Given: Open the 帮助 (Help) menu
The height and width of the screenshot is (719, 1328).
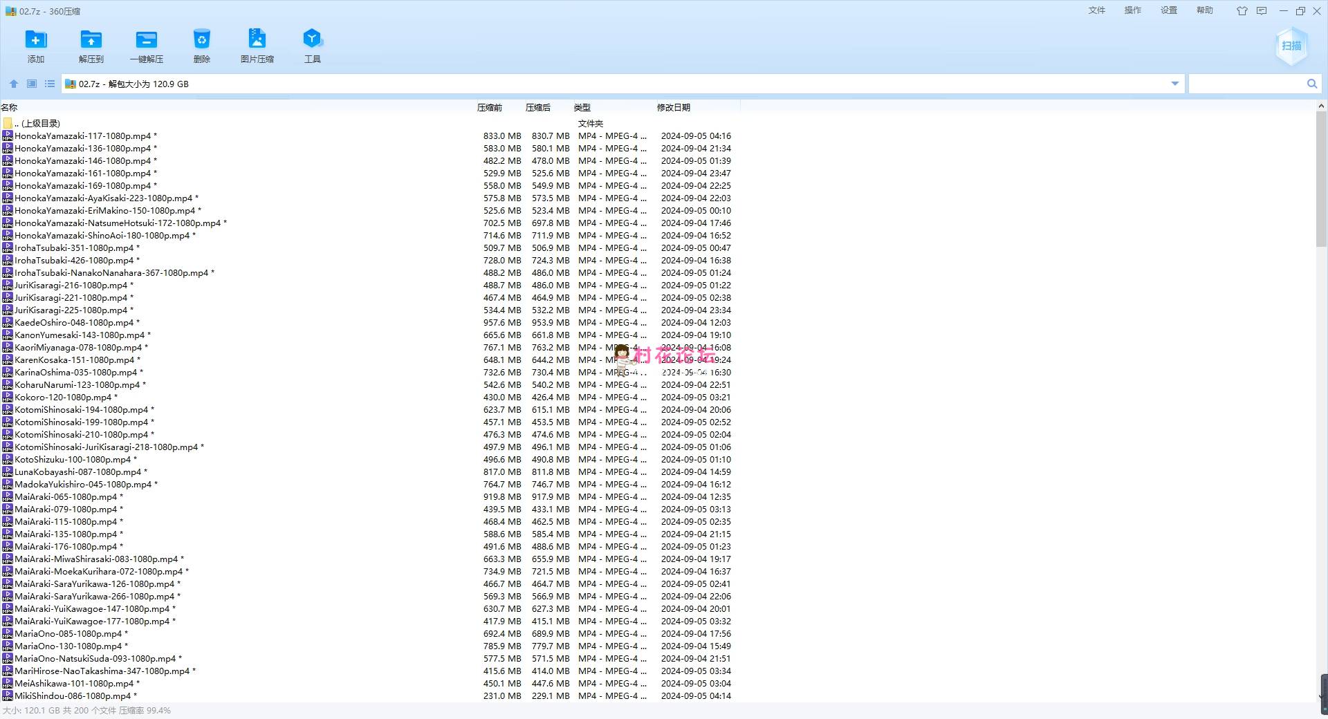Looking at the screenshot, I should point(1205,10).
